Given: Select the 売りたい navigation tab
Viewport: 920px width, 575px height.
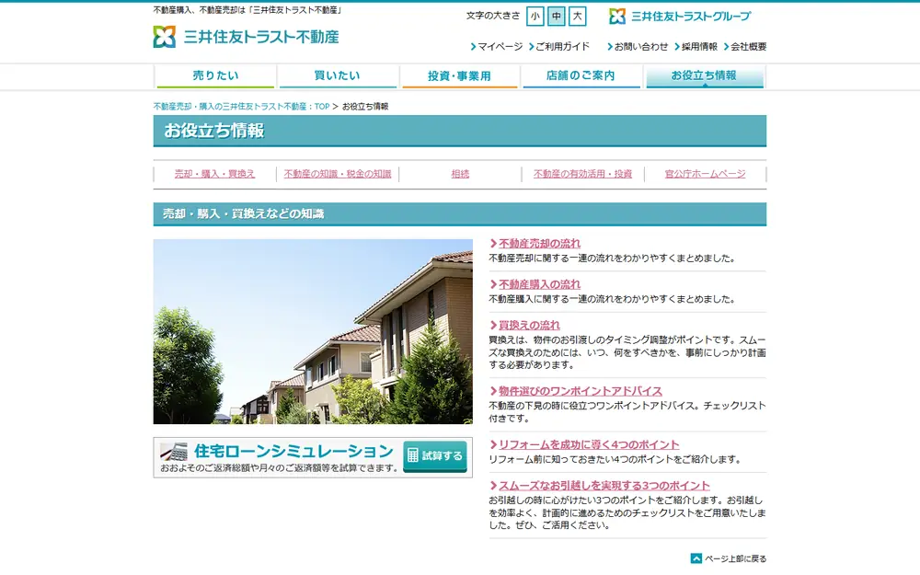Looking at the screenshot, I should [x=215, y=76].
